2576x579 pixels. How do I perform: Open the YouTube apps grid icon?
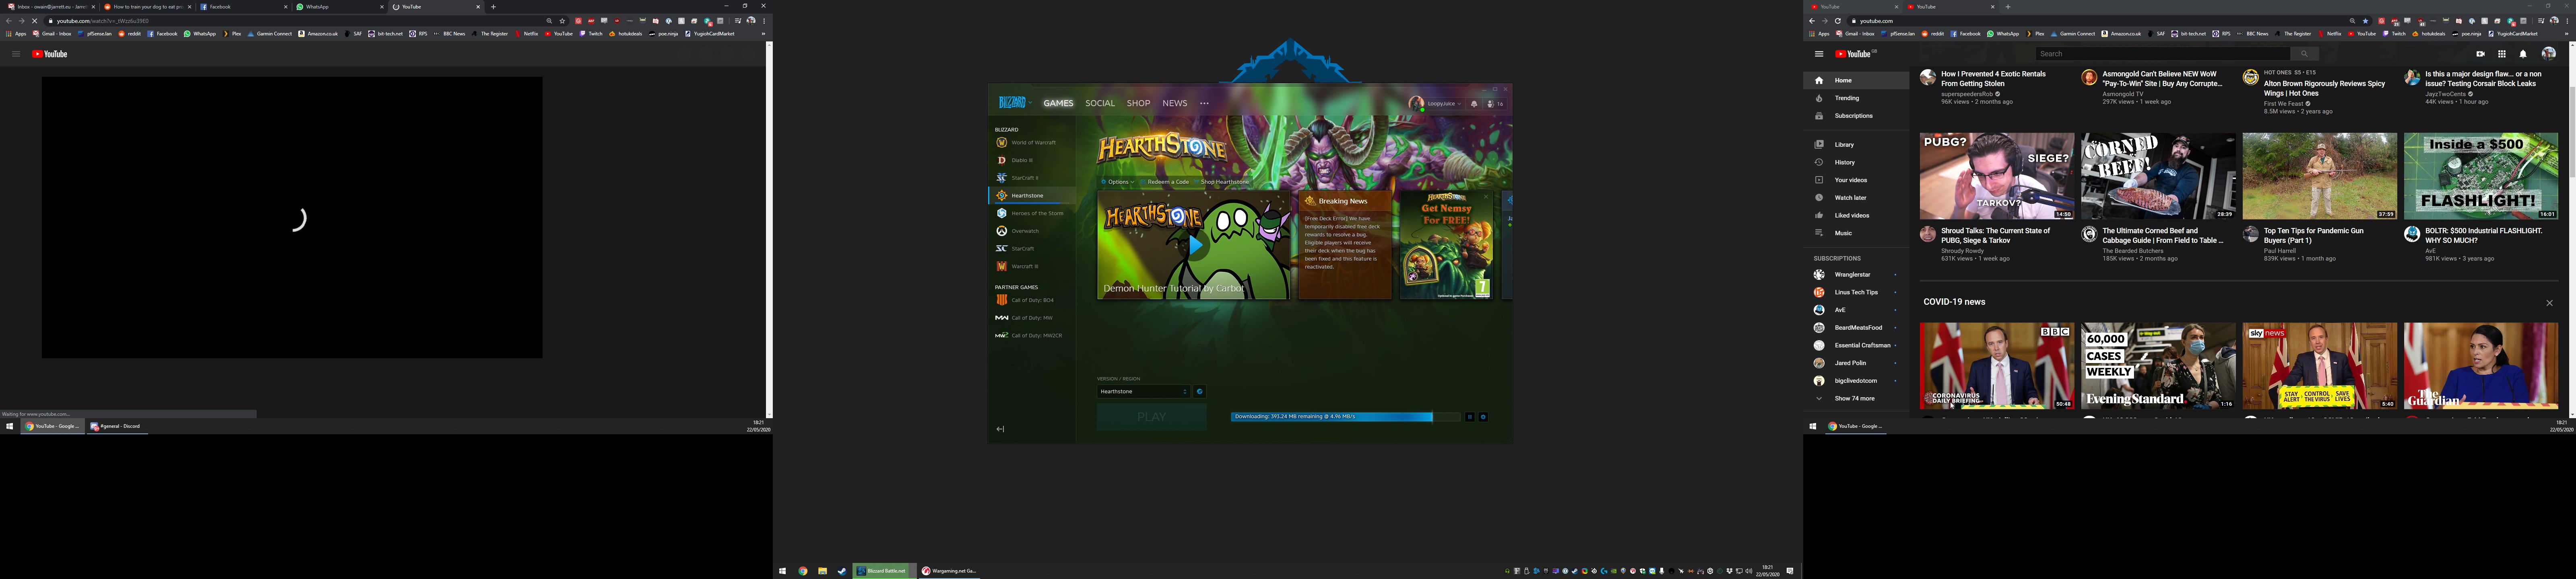coord(2502,54)
